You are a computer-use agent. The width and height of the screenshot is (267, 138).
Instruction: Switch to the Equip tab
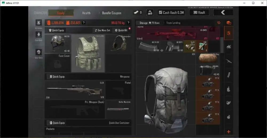[61, 13]
